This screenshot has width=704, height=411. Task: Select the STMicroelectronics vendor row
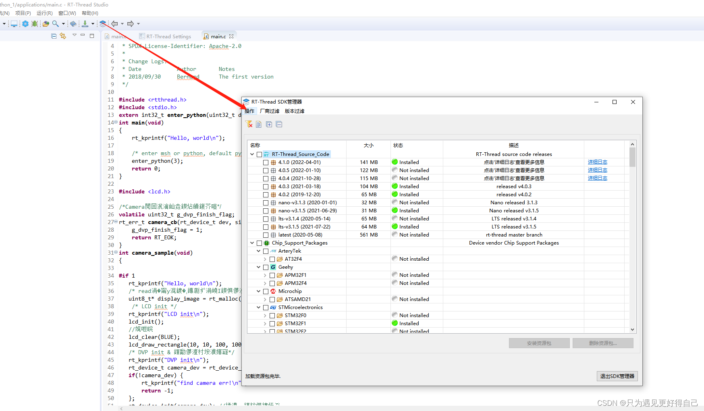300,307
